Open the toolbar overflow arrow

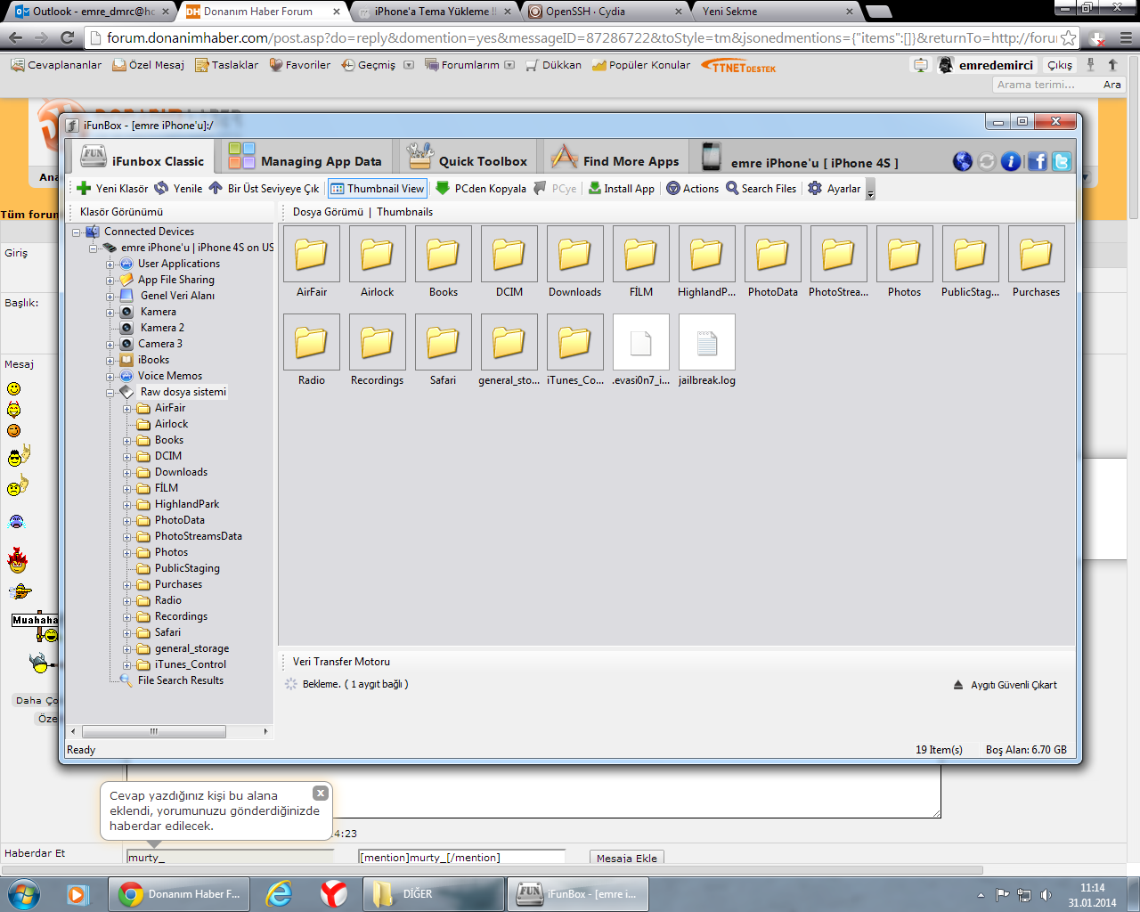(x=870, y=191)
